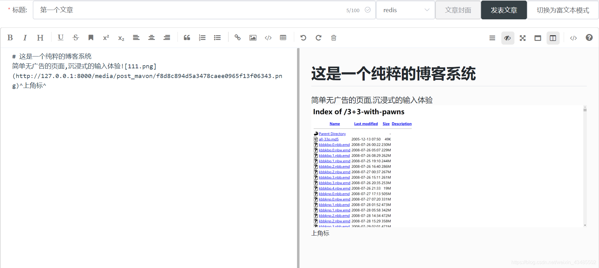Apply underline formatting
This screenshot has width=599, height=268.
(61, 38)
